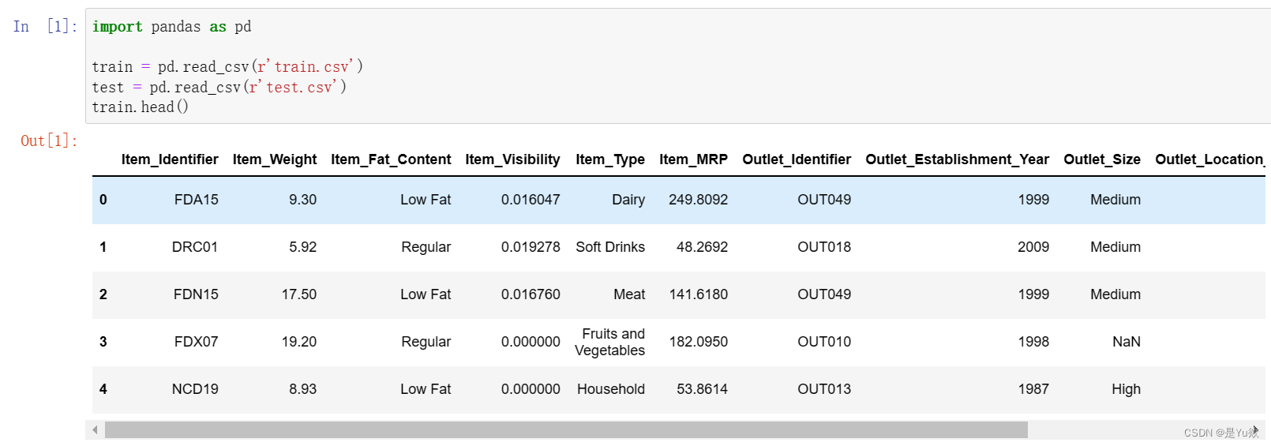1271x446 pixels.
Task: Click the 17.50 weight value
Action: (x=299, y=294)
